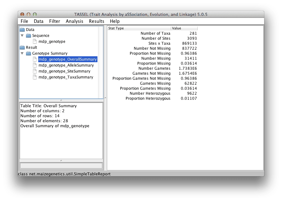Open the Filter menu
282x201 pixels.
55,21
